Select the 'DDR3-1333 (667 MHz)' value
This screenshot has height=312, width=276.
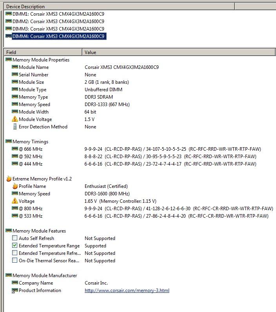pos(107,105)
